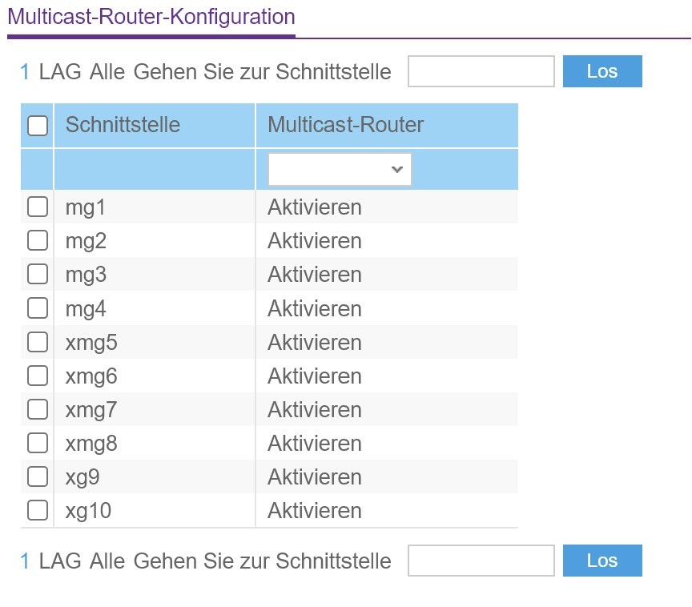Check the checkbox for interface mg2
This screenshot has width=692, height=607.
coord(37,240)
